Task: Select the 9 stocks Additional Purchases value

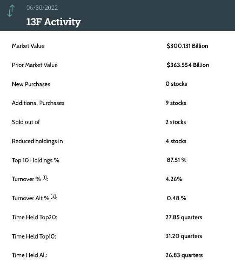Action: pyautogui.click(x=176, y=103)
